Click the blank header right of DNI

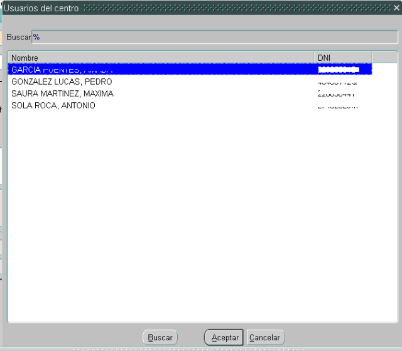(x=384, y=58)
